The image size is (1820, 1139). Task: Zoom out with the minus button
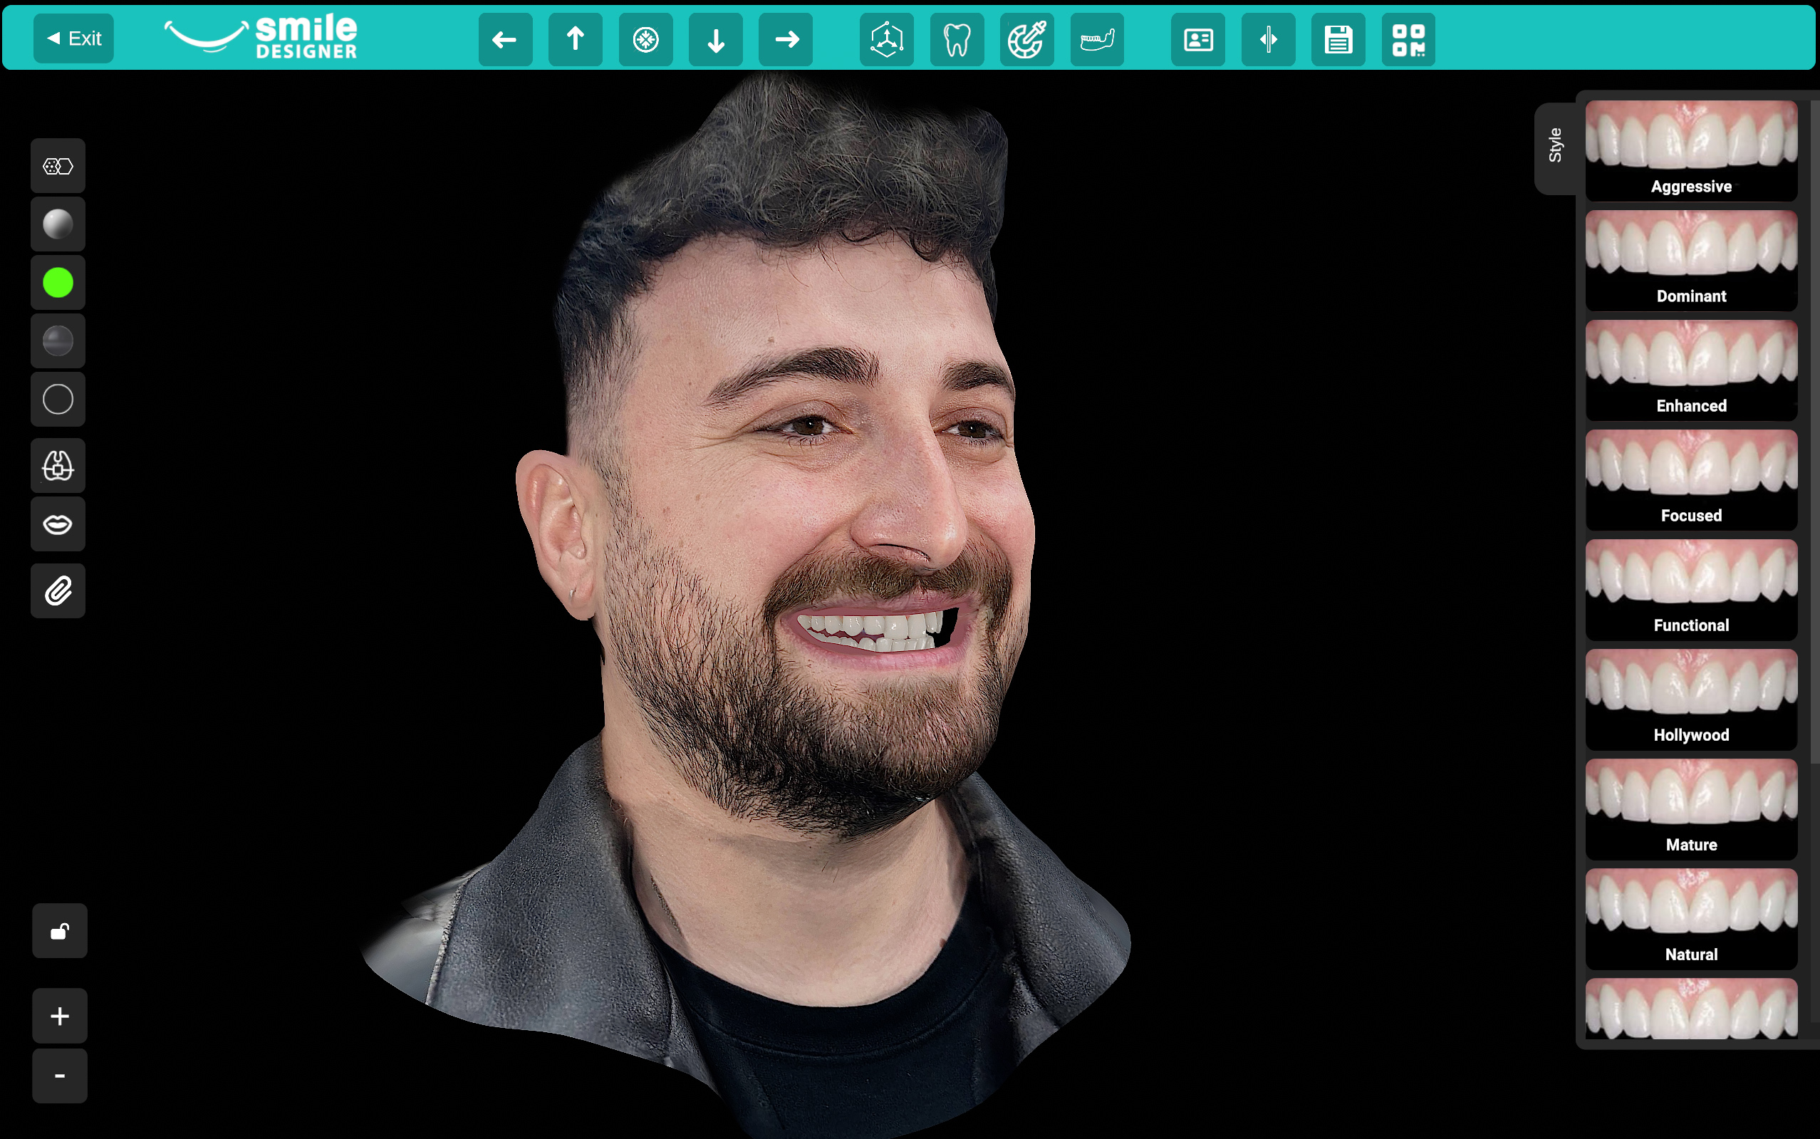(60, 1076)
